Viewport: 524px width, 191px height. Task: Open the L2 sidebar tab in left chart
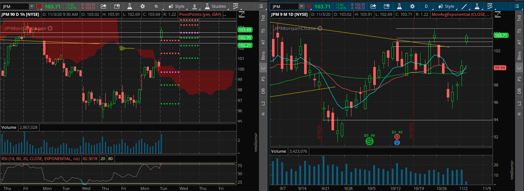(x=263, y=102)
